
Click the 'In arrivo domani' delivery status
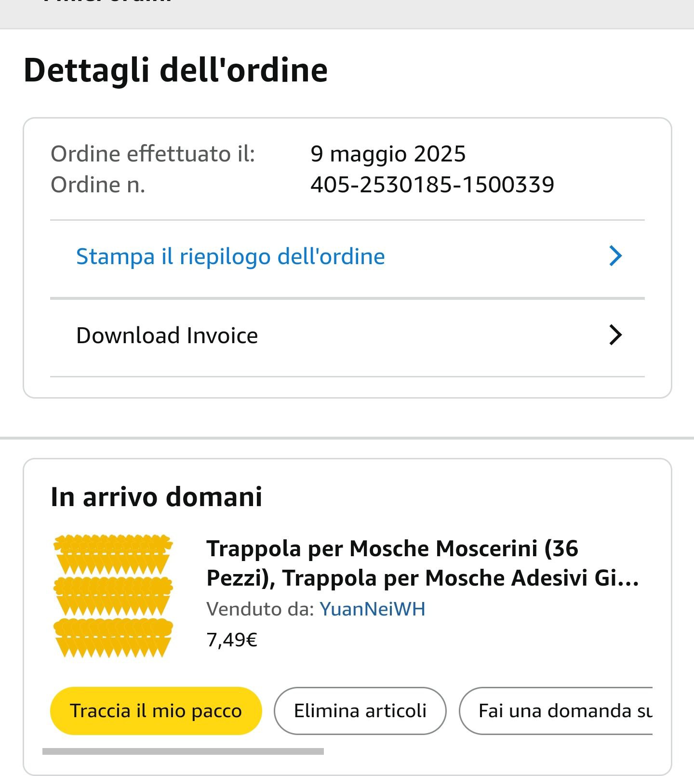pos(156,497)
